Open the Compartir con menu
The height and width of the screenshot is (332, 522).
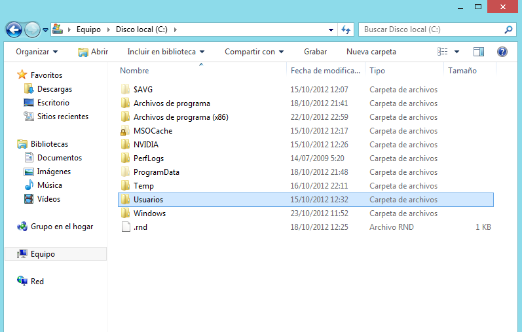pos(254,52)
